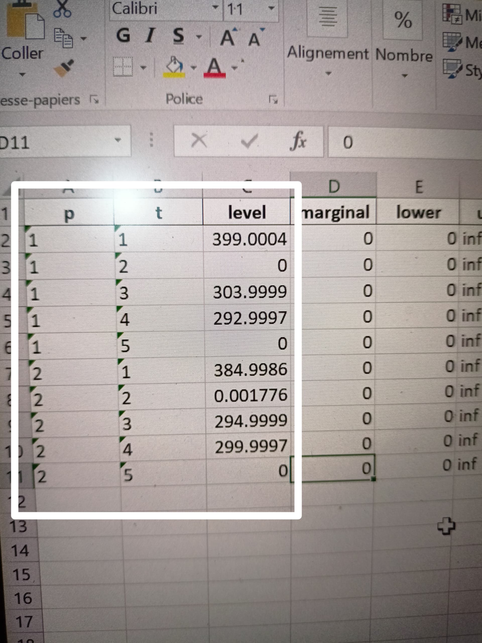Click the Cut scissors icon
The image size is (482, 643).
62,9
